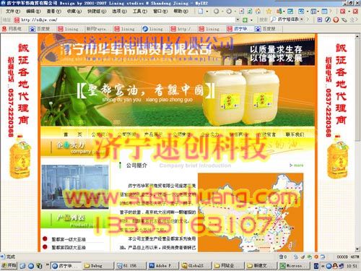Screen dimensions: 361x271
Task: Click the magnifier search icon in the toolbar
Action: [x=273, y=20]
